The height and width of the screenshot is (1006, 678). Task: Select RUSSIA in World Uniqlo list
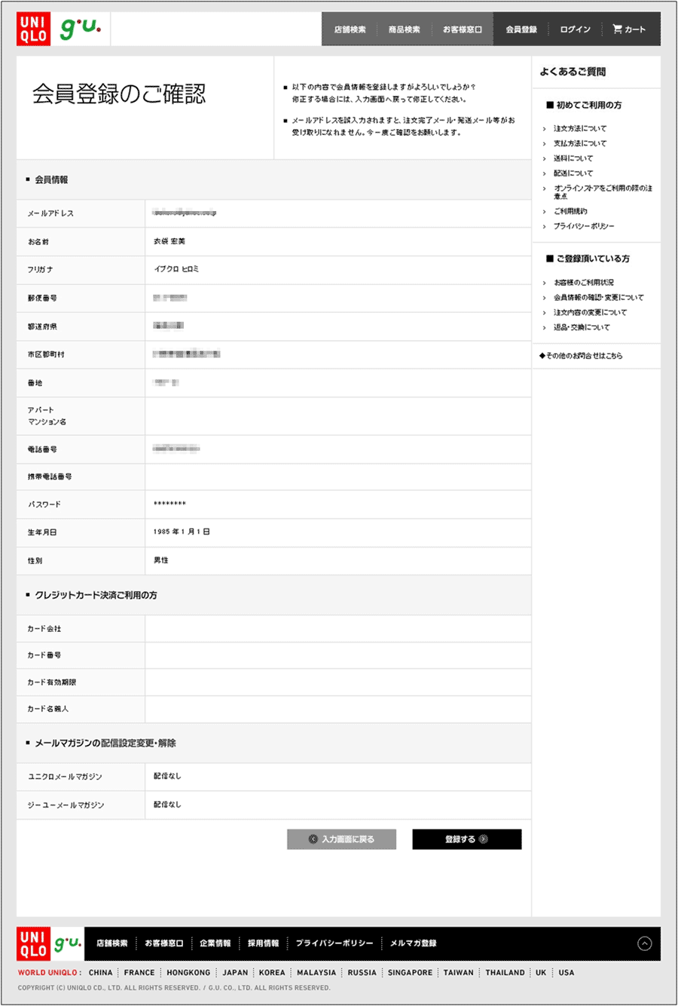(x=362, y=973)
